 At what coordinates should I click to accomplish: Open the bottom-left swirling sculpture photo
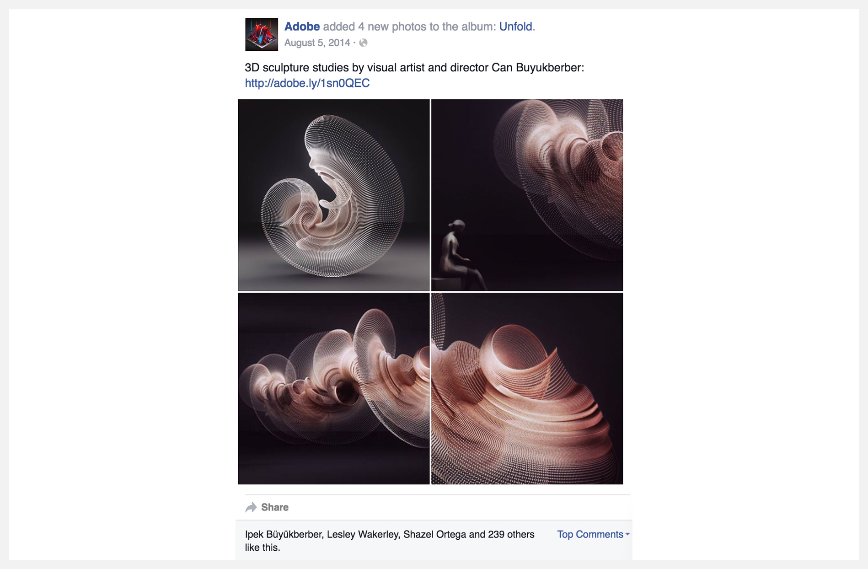click(x=333, y=388)
